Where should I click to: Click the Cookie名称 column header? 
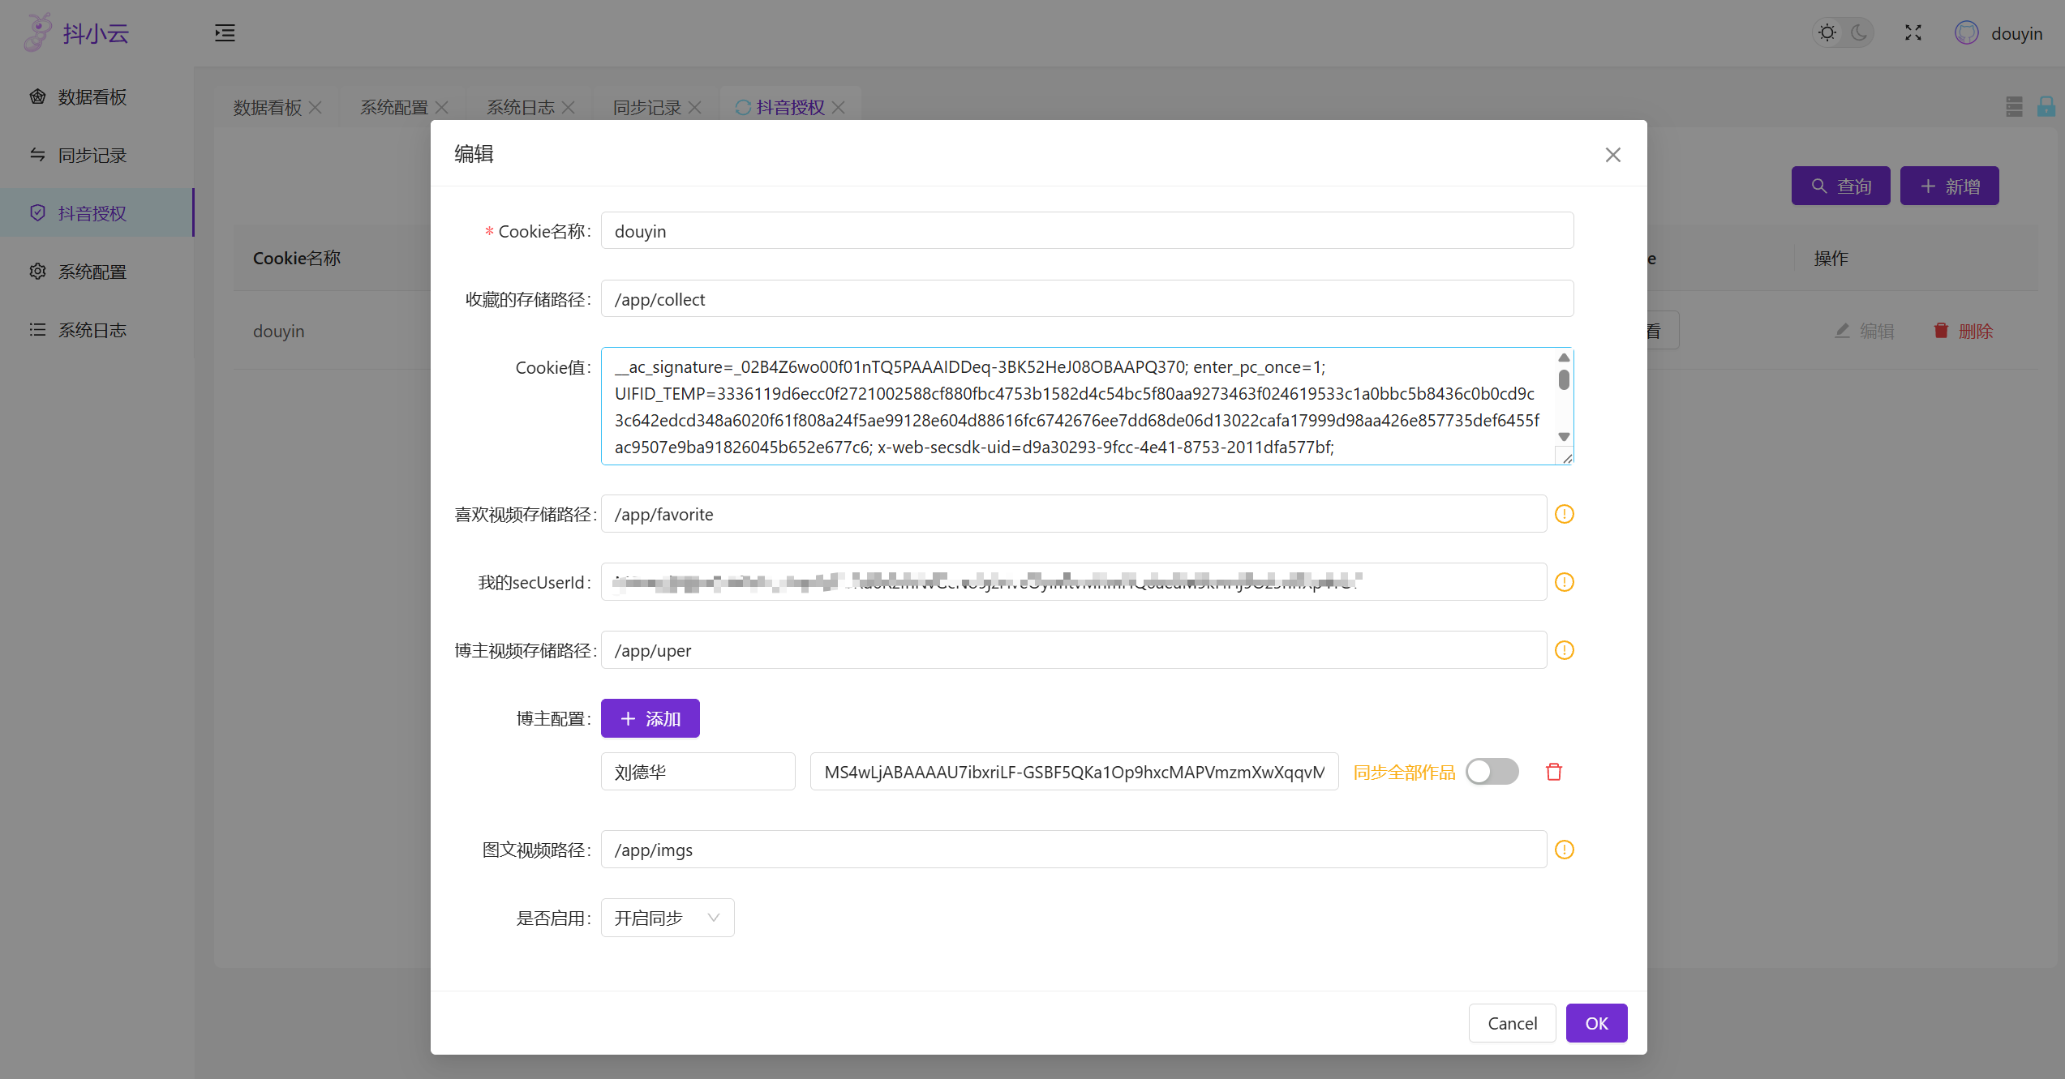click(297, 259)
